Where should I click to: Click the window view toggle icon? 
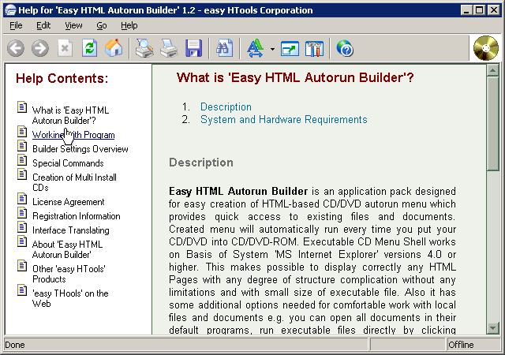pyautogui.click(x=290, y=49)
